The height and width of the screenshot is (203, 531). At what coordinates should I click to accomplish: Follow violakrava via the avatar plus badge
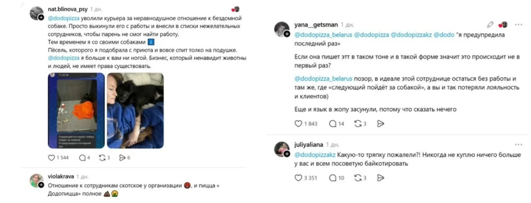click(41, 185)
